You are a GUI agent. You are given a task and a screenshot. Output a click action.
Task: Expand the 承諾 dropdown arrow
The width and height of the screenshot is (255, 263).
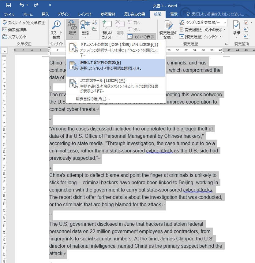tap(237, 37)
